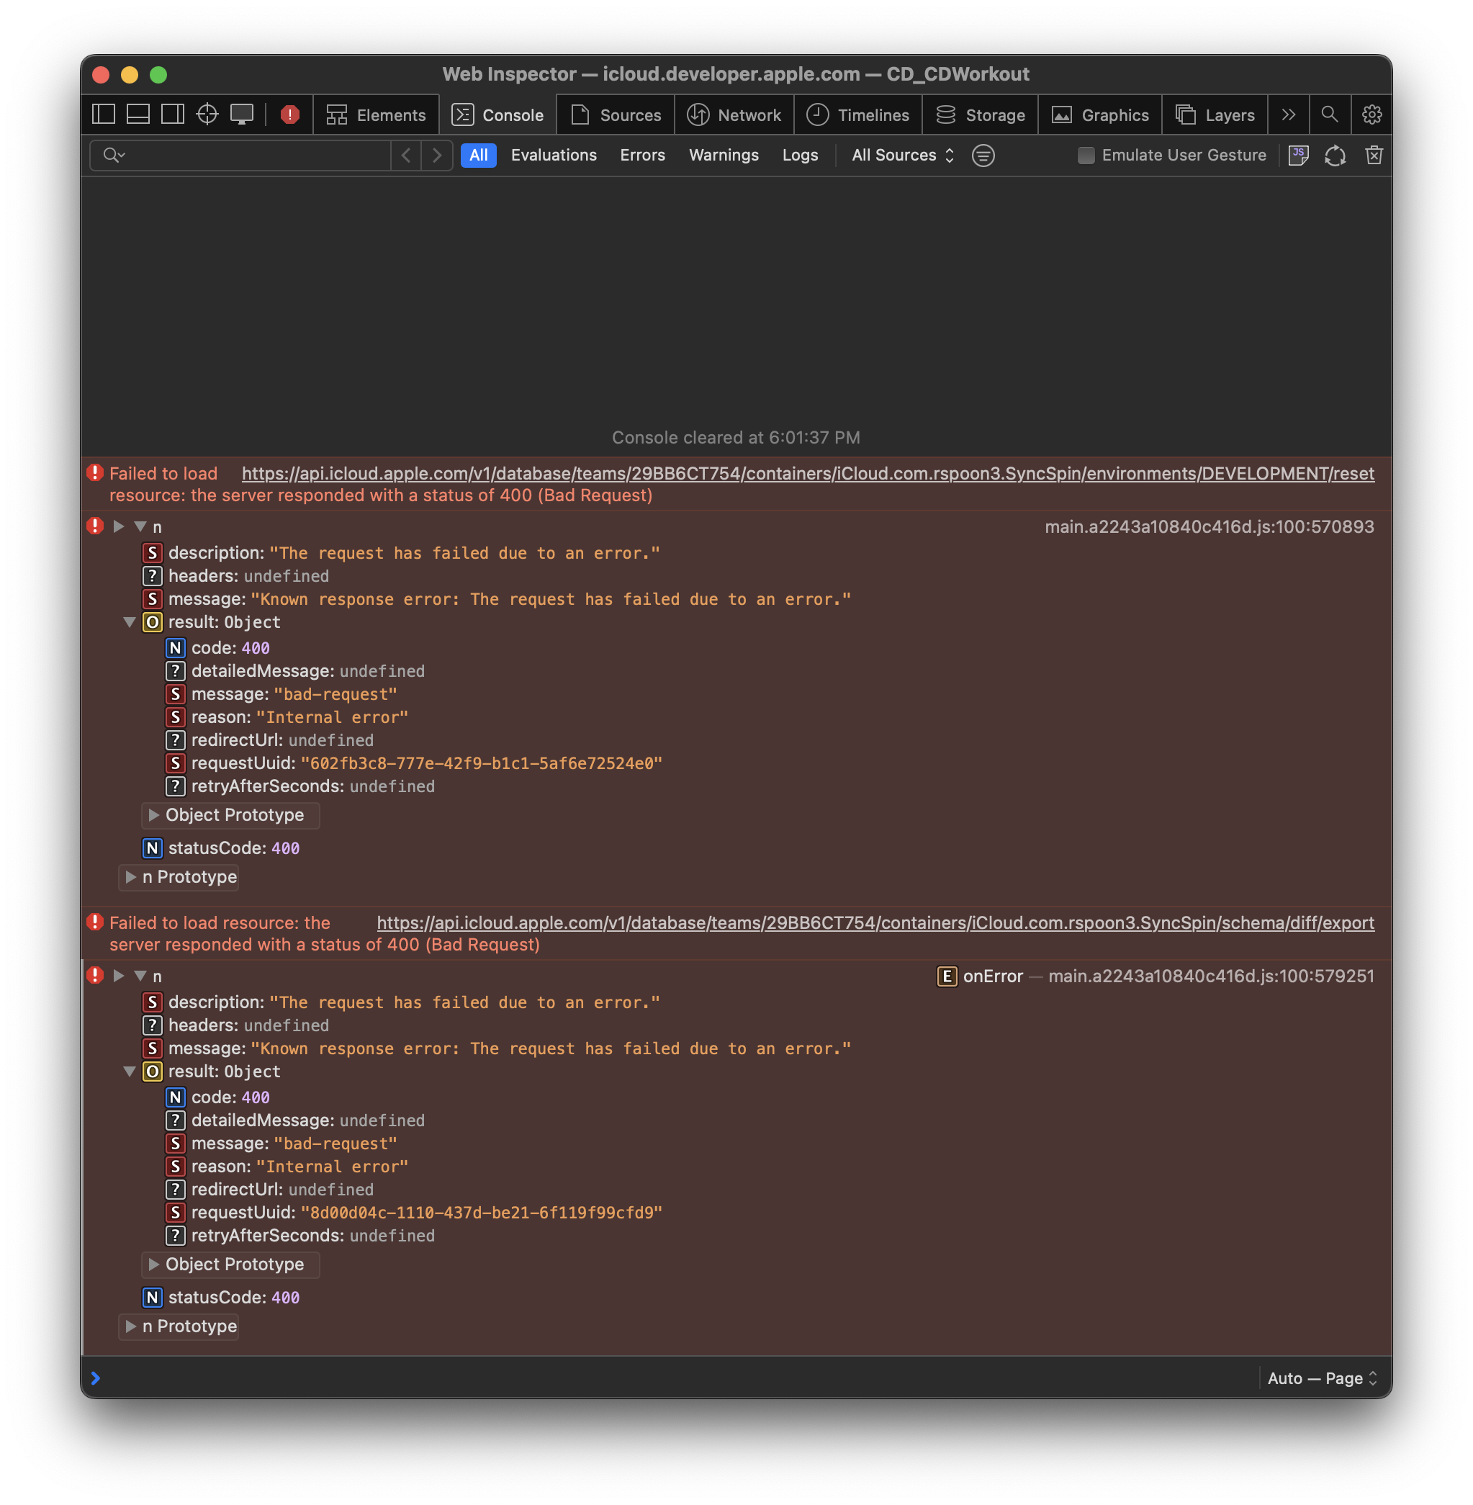Enable Emulate User Gesture checkbox
Screen dimensions: 1473x1505
click(x=1086, y=156)
